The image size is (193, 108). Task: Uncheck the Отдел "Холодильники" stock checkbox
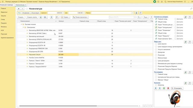point(156,27)
